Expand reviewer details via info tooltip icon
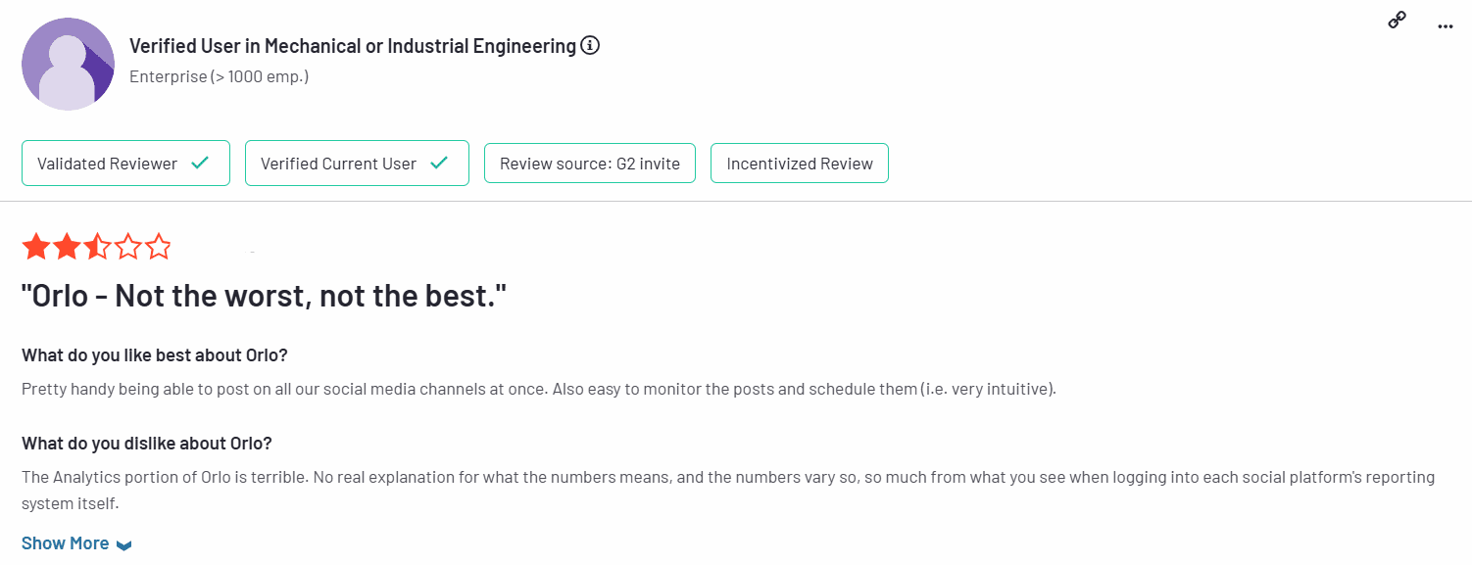 pos(589,44)
